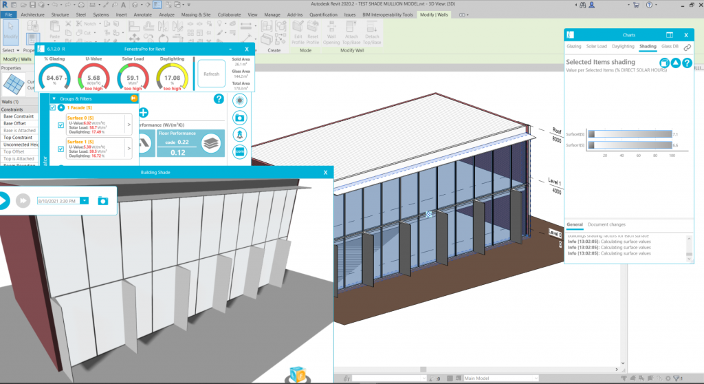The image size is (704, 384).
Task: Close the Building Shade window
Action: coord(325,172)
